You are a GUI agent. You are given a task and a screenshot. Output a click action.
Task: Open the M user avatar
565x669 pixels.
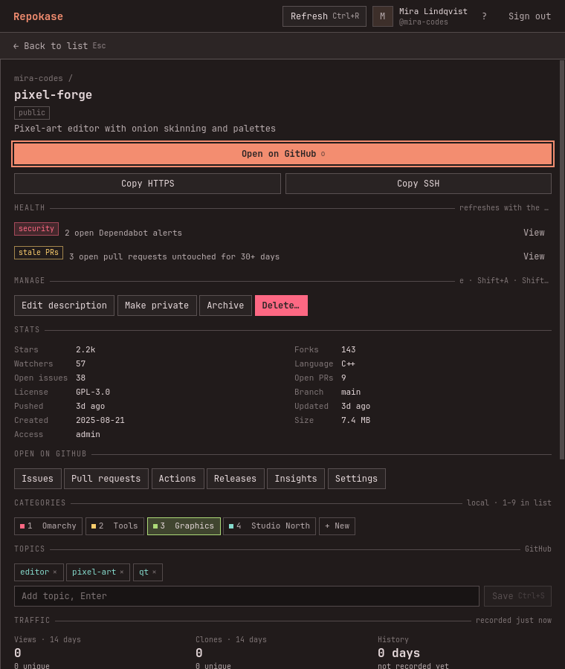point(382,16)
